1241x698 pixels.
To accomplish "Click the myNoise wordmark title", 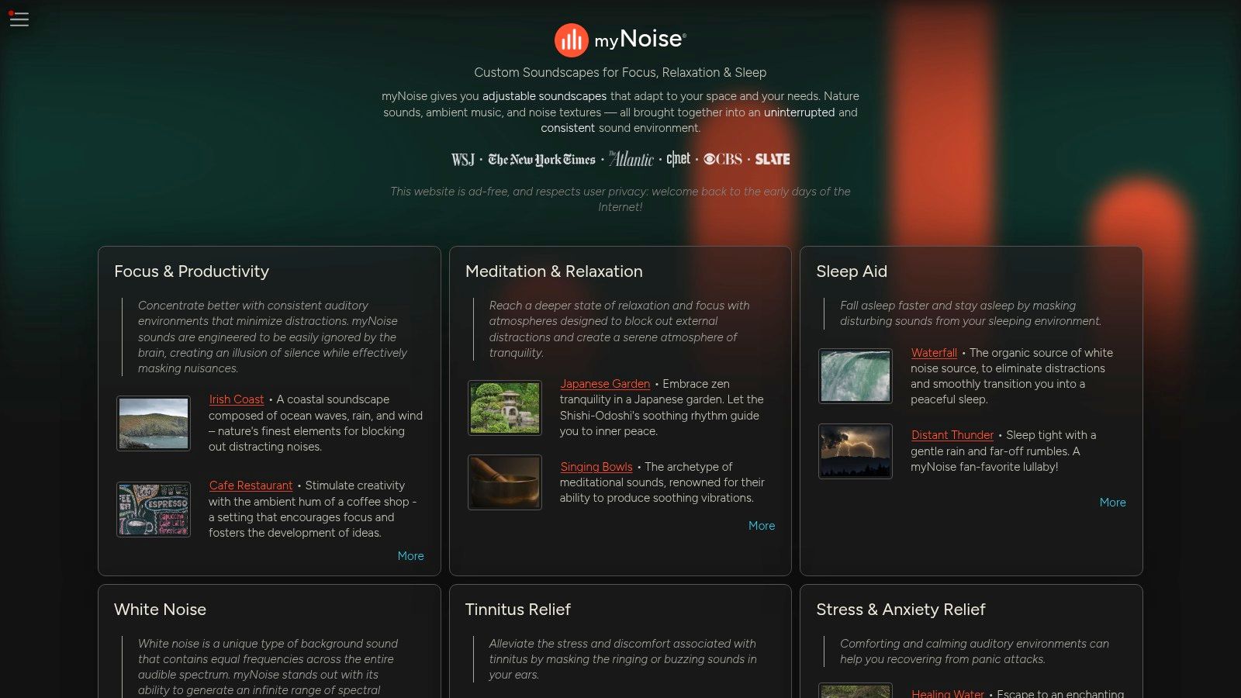I will click(x=640, y=39).
